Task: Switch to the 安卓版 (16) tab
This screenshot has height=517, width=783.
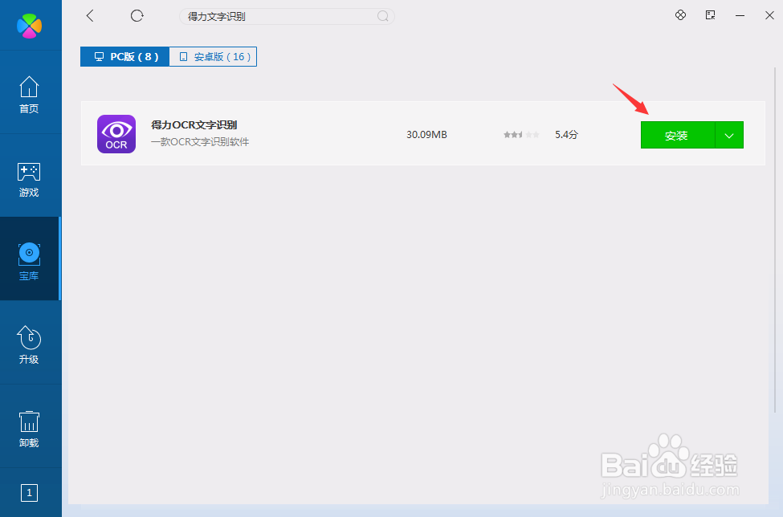Action: (x=214, y=56)
